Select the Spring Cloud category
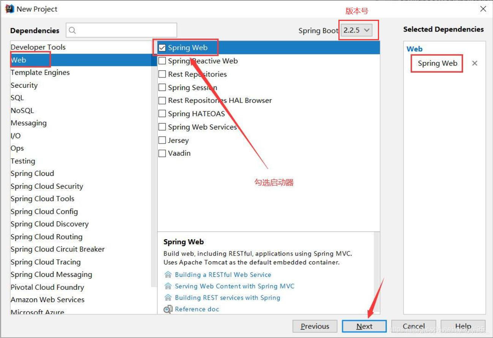This screenshot has height=338, width=493. pos(81,174)
